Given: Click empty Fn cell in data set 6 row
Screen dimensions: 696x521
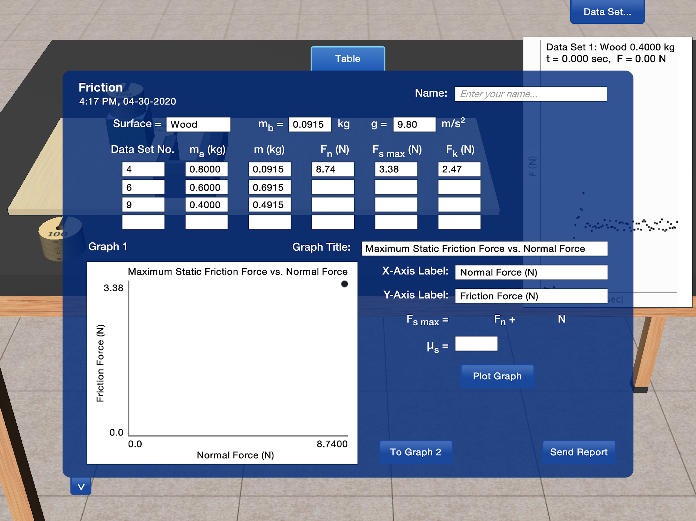Looking at the screenshot, I should (x=333, y=187).
